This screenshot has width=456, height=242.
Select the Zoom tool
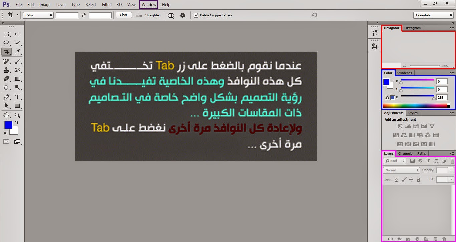click(x=17, y=115)
